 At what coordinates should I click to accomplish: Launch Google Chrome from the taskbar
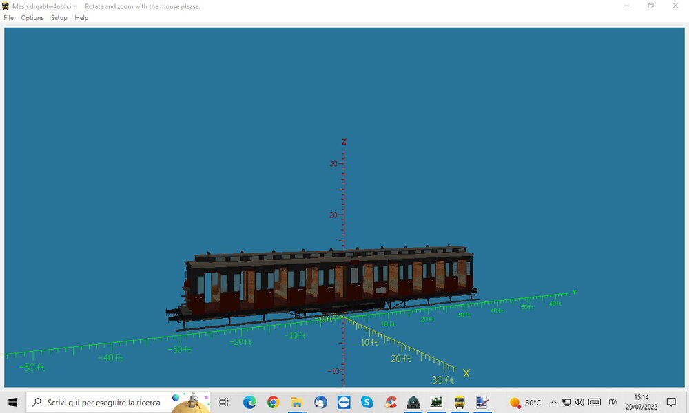[273, 402]
